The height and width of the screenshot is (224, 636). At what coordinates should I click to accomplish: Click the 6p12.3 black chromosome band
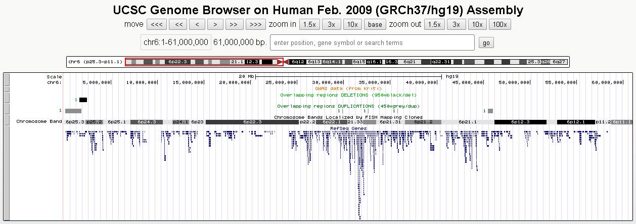[x=520, y=122]
